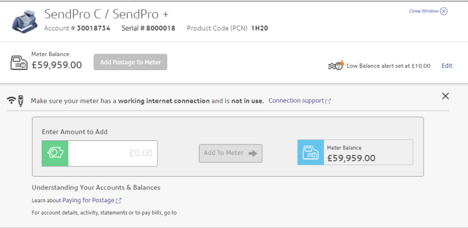This screenshot has width=468, height=228.
Task: Click the meter balance stamp icon beside £59,959.00
Action: (x=19, y=63)
